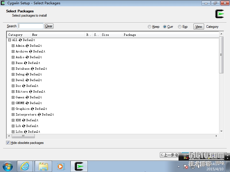Expand the Admin category

[x=13, y=46]
